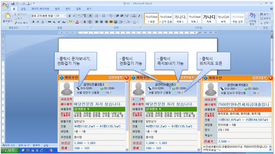Open the Word help question mark icon
This screenshot has height=154, width=275.
pos(271,9)
